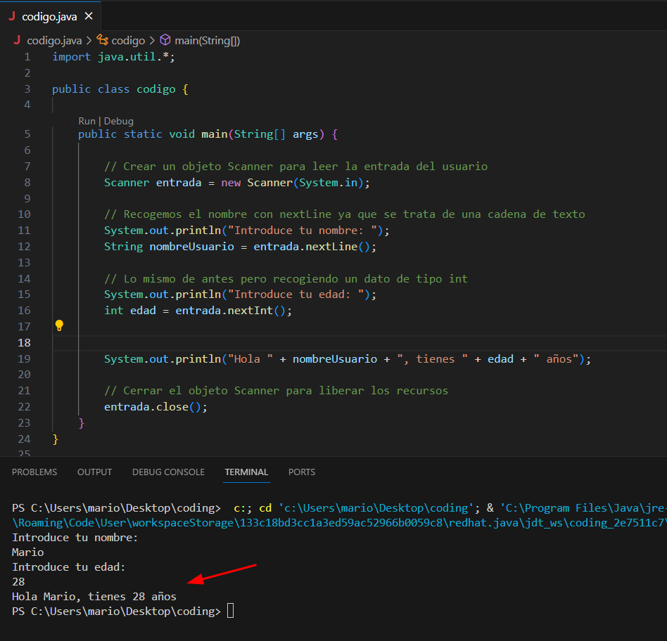Switch to the OUTPUT panel tab
Screen dimensions: 667x641
94,472
